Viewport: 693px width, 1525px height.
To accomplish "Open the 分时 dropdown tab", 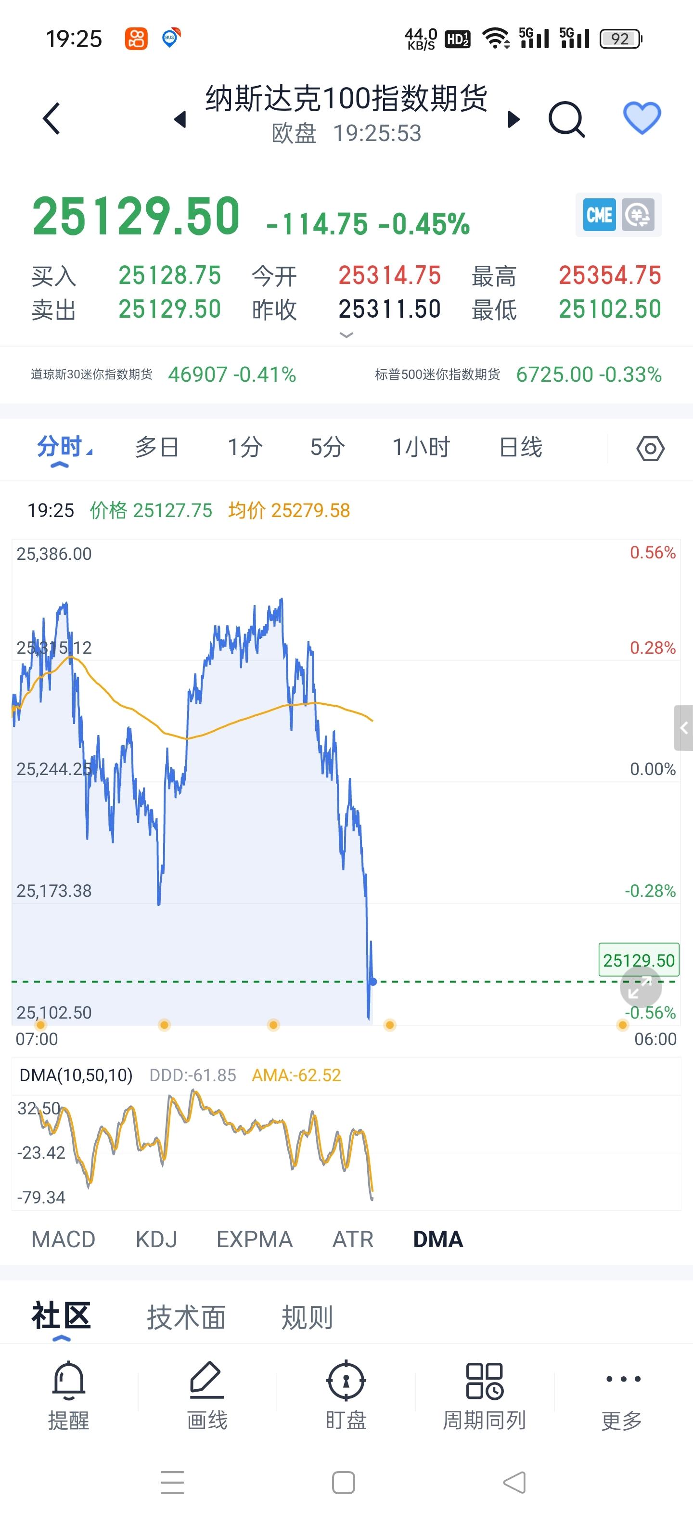I will click(x=64, y=448).
